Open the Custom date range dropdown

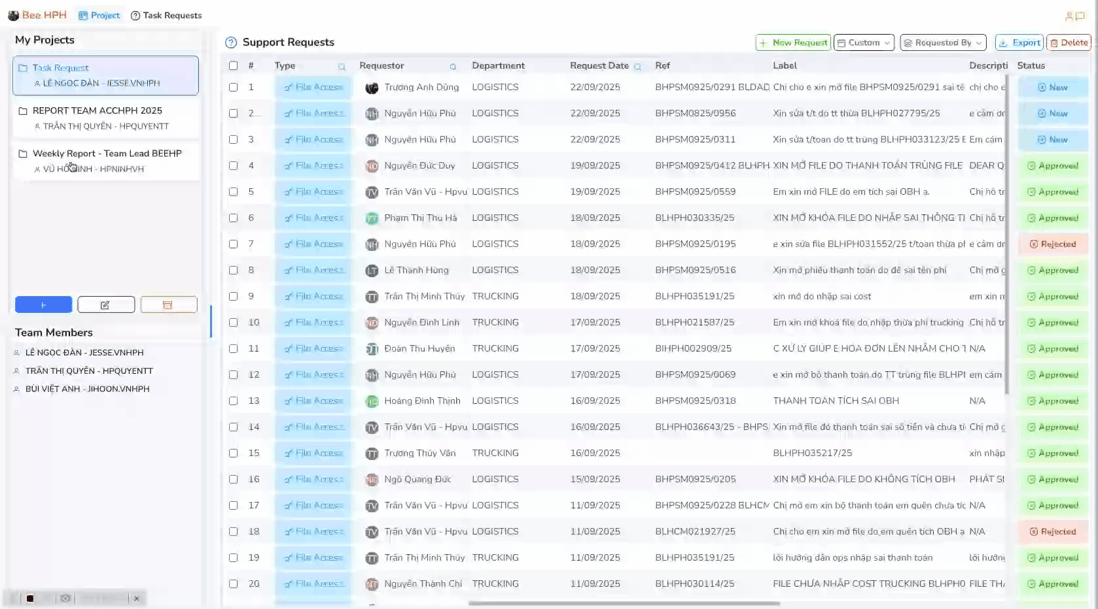click(864, 42)
